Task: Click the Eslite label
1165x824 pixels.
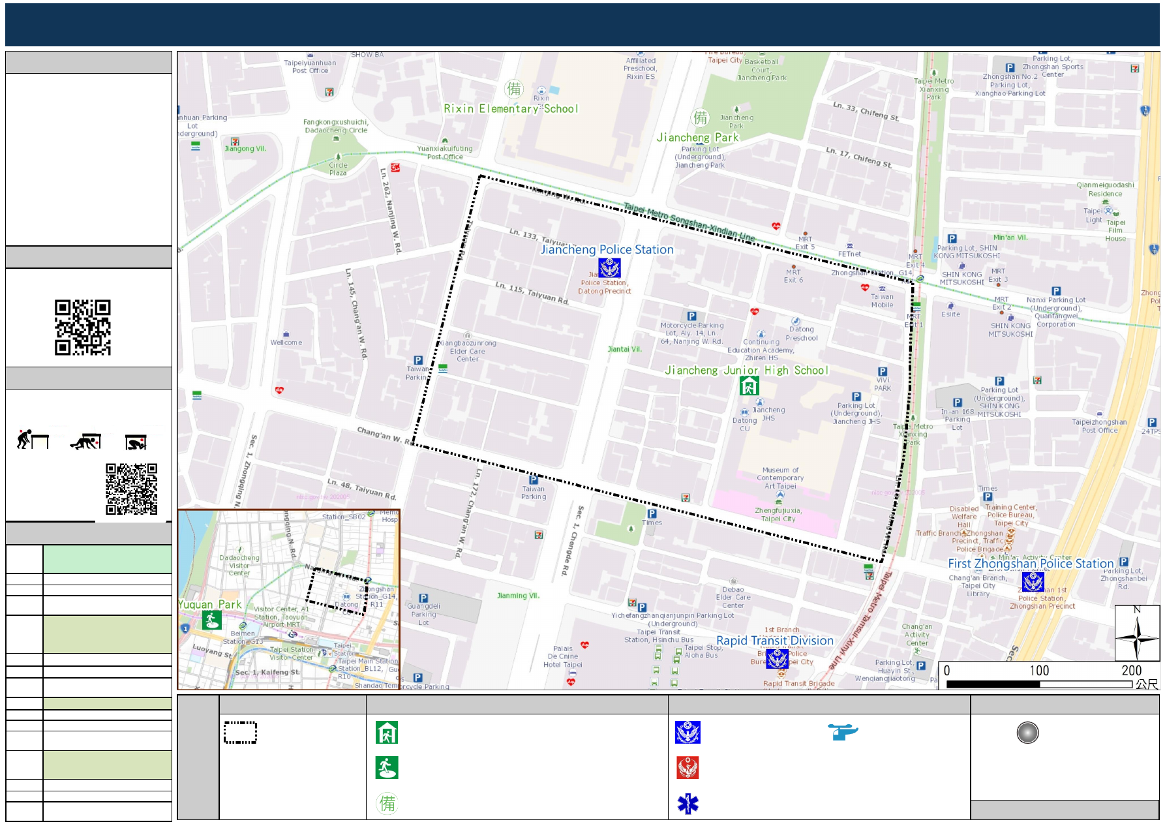Action: pyautogui.click(x=951, y=314)
